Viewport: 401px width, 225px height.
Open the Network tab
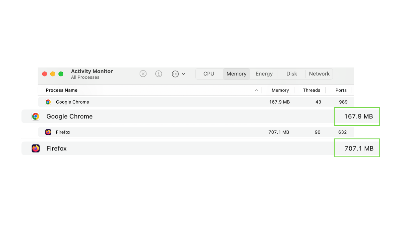[x=319, y=74]
